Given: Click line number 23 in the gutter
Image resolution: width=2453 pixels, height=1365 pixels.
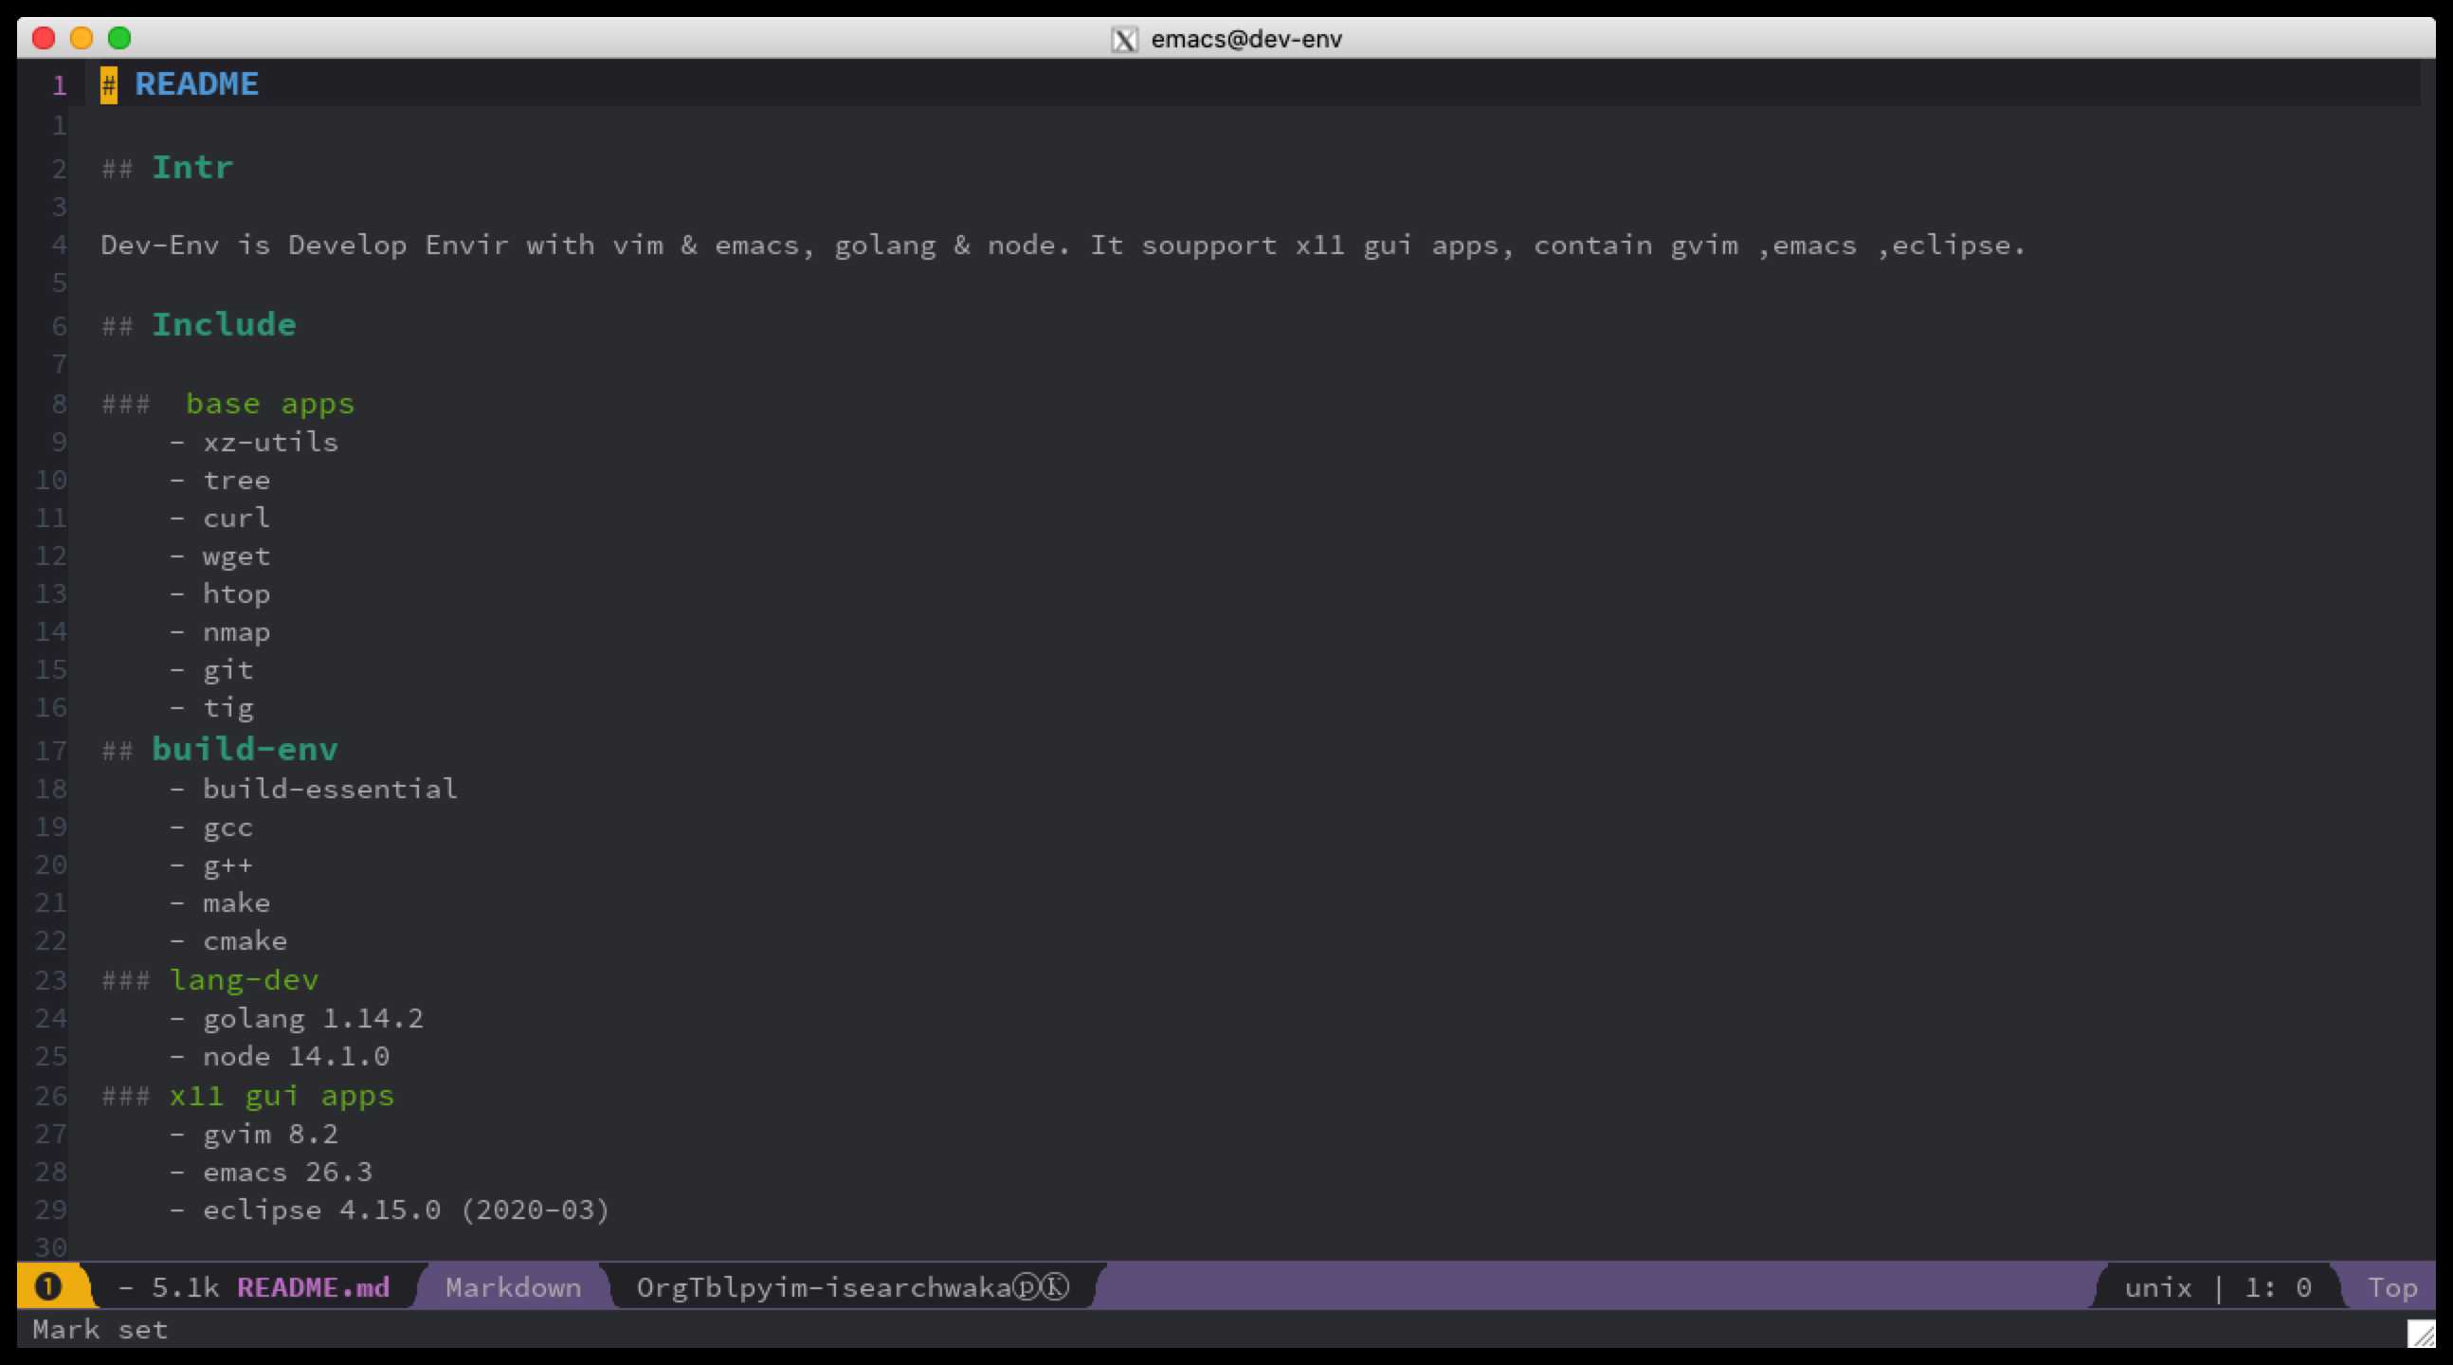Looking at the screenshot, I should [x=51, y=980].
